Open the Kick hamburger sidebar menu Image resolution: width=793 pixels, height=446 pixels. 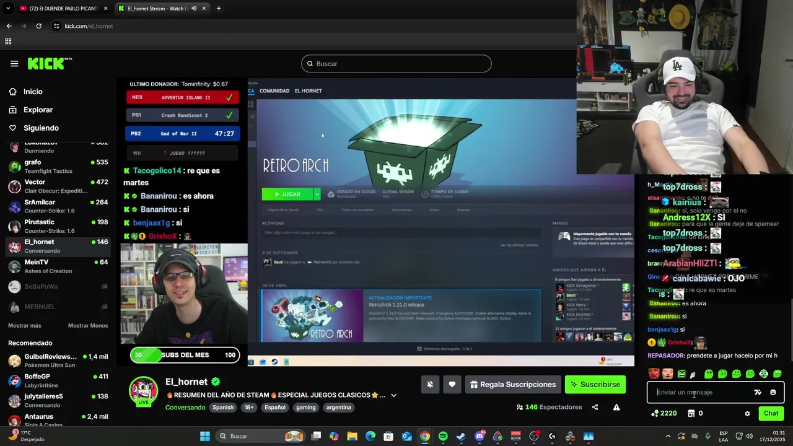pos(14,64)
